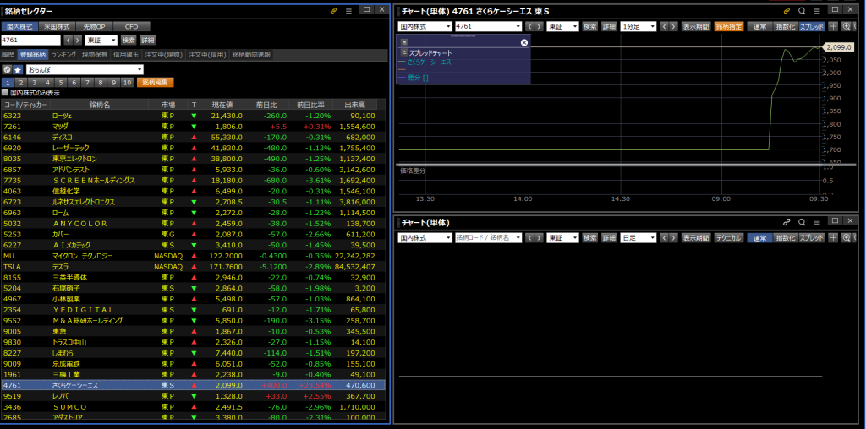866x429 pixels.
Task: Click テクニカル button in bottom chart toolbar
Action: point(729,237)
